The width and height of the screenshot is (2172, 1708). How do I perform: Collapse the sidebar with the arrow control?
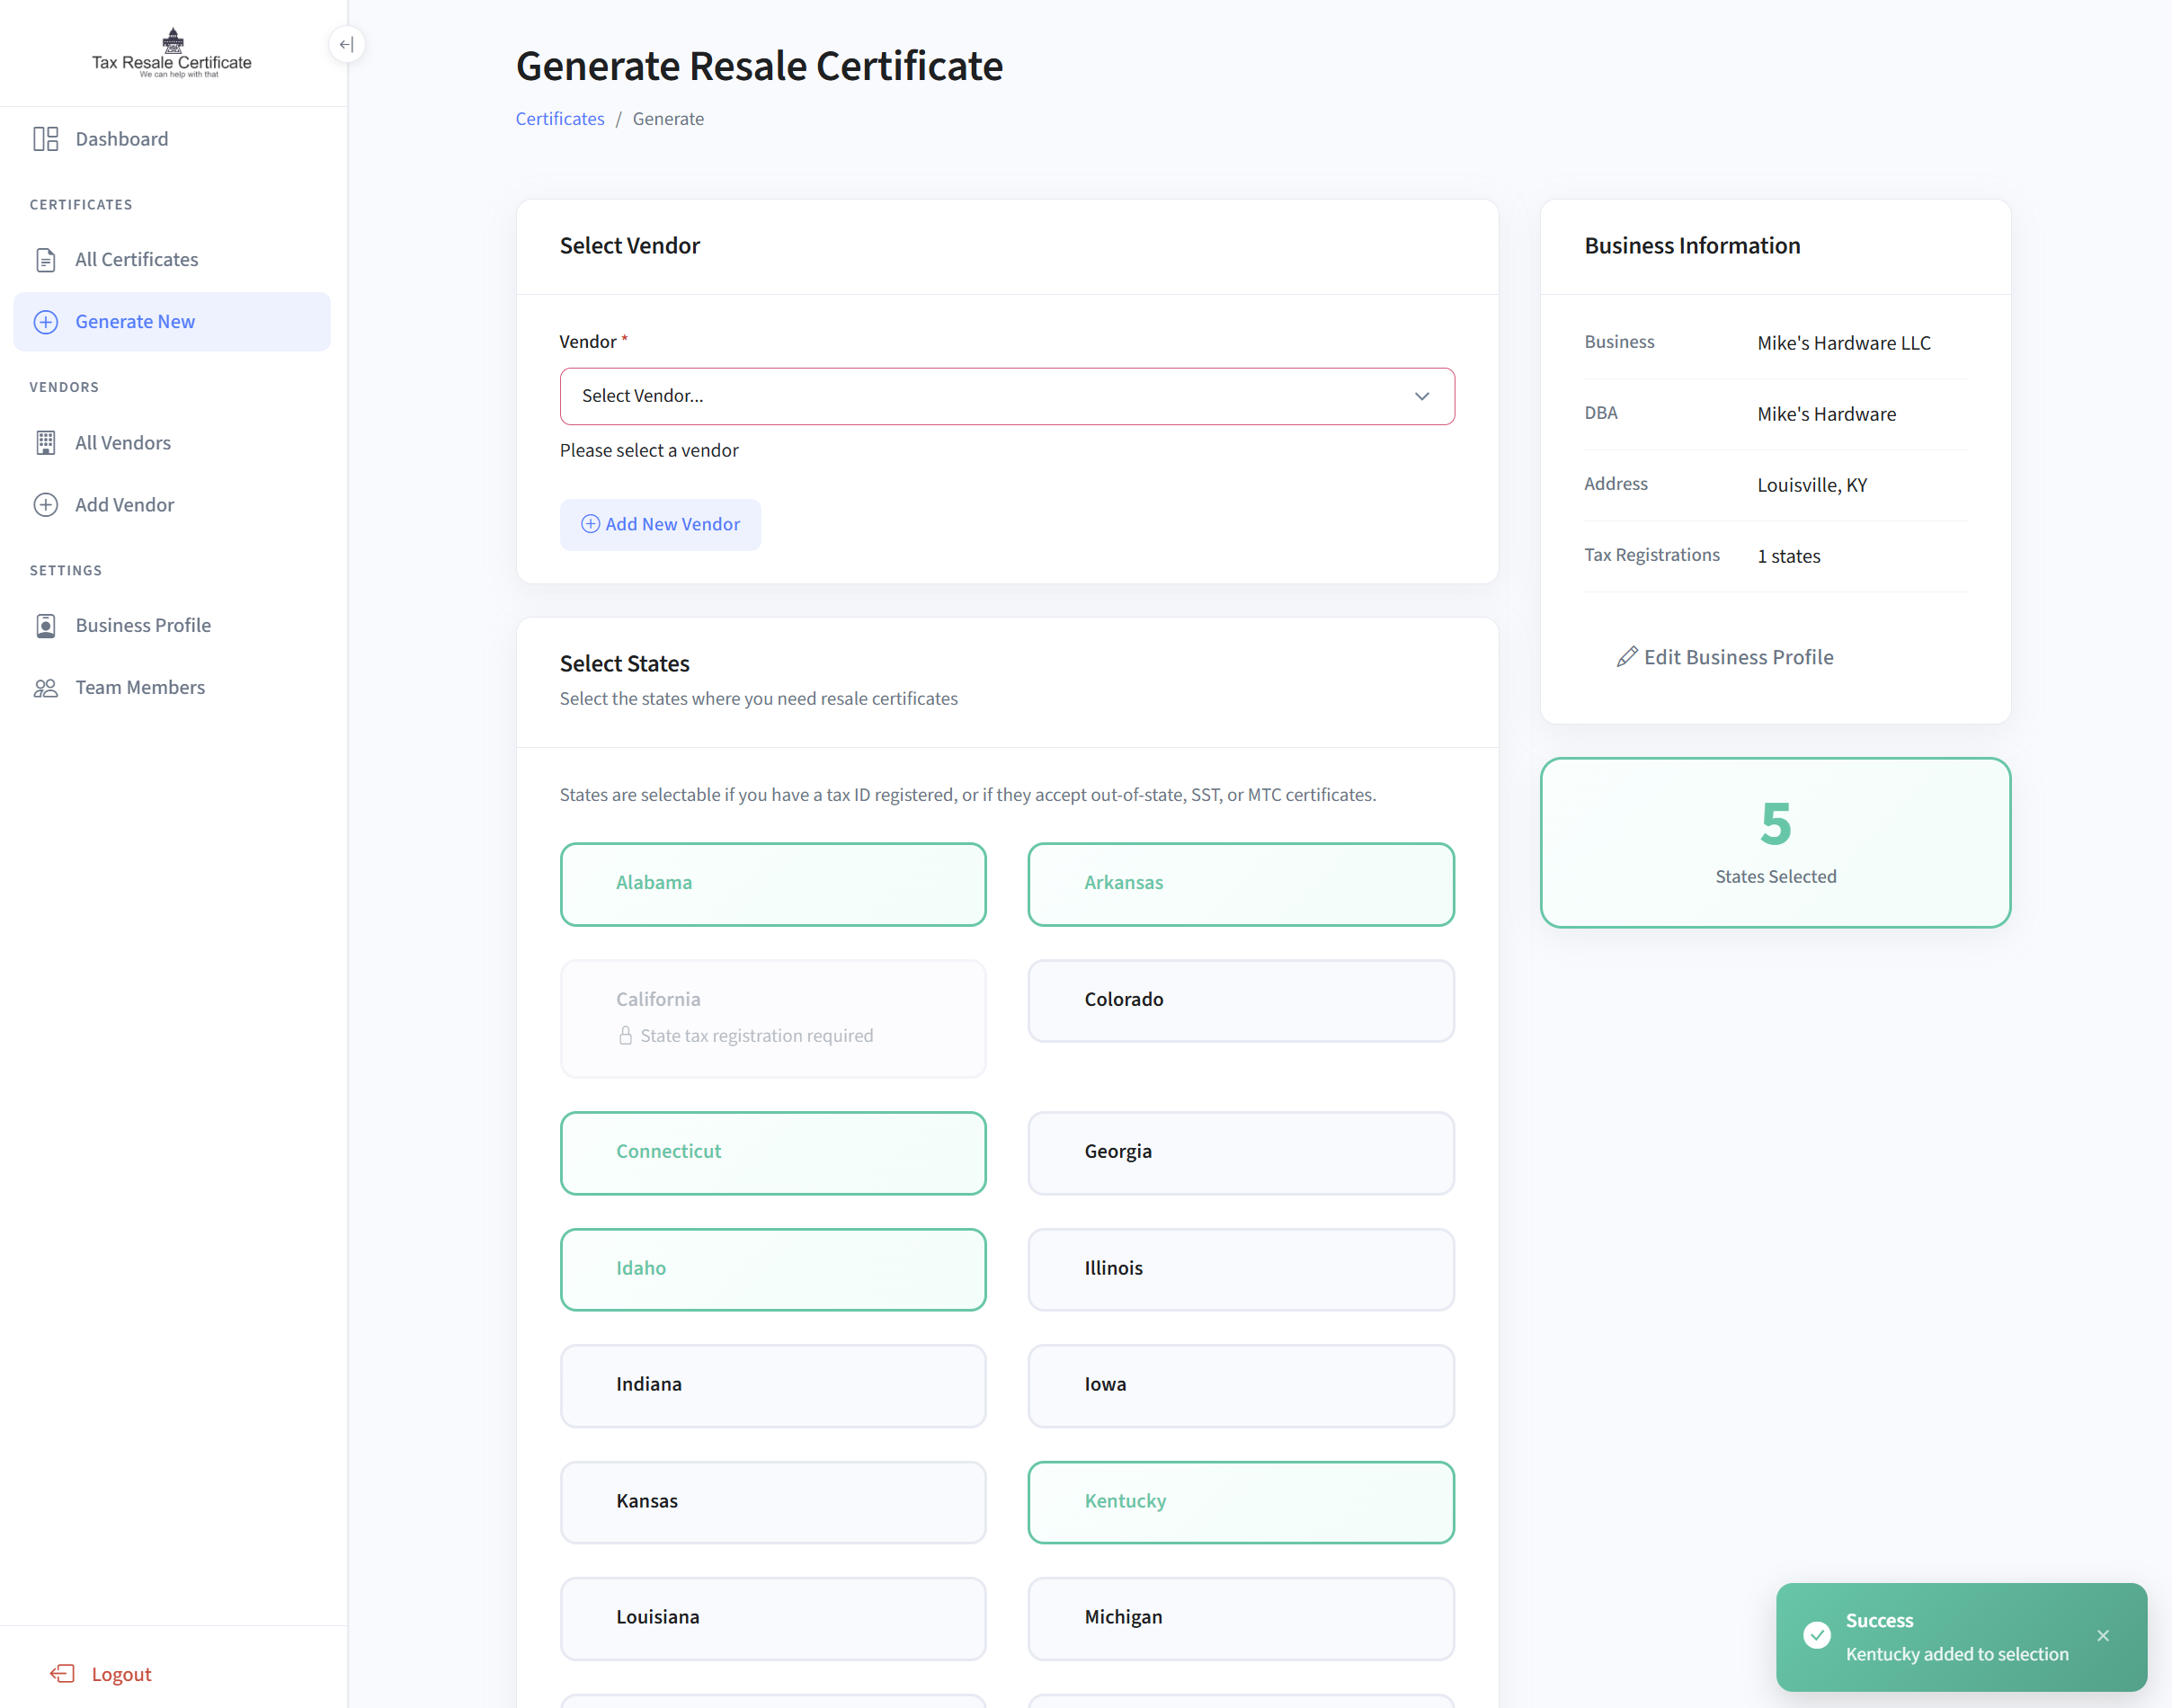coord(346,44)
